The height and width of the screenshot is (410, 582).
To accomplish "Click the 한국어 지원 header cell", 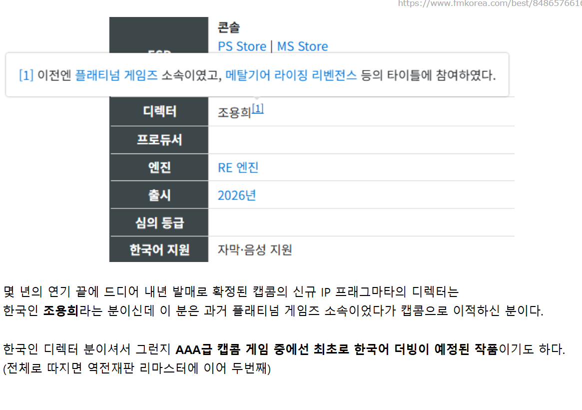I will pyautogui.click(x=159, y=249).
